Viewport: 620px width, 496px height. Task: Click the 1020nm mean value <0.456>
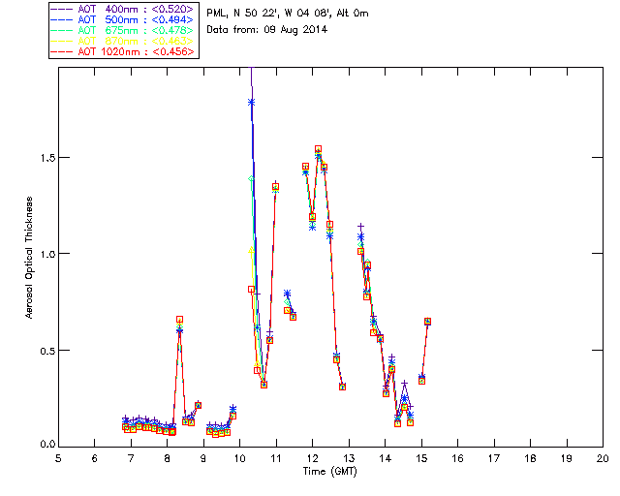[173, 51]
